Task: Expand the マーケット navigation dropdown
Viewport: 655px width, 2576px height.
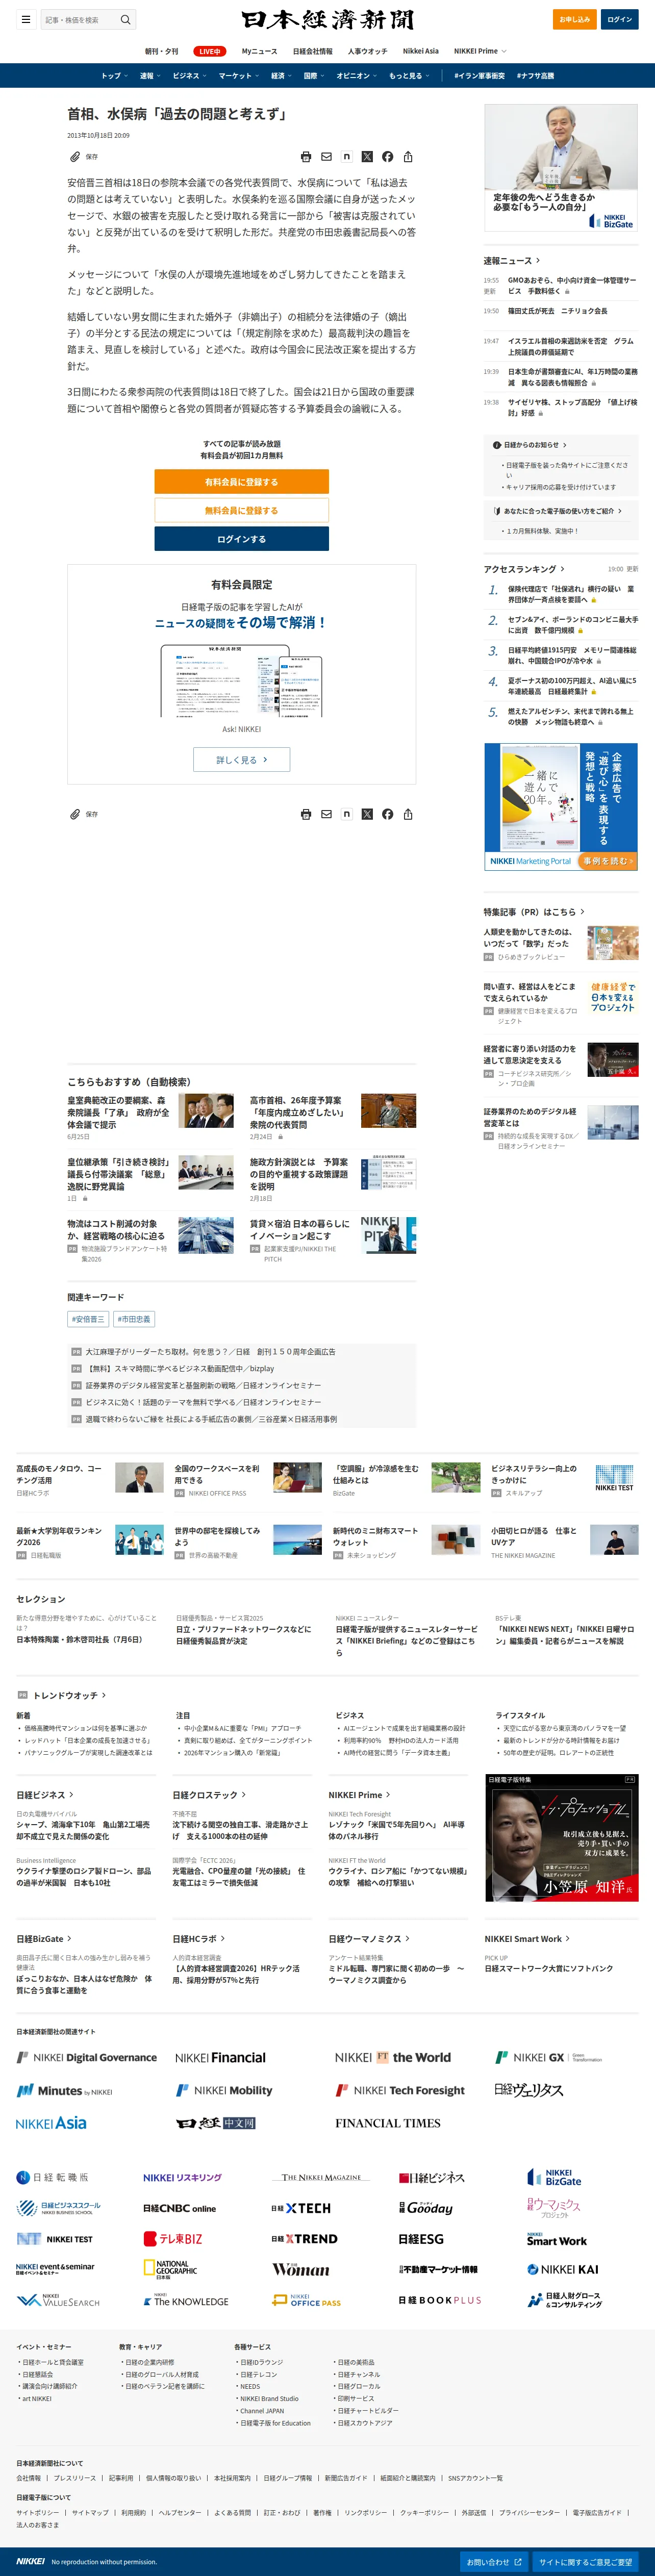Action: click(238, 75)
